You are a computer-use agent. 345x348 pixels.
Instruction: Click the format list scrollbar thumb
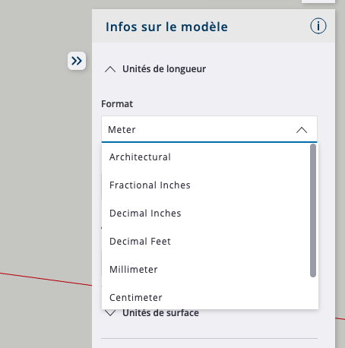(313, 210)
